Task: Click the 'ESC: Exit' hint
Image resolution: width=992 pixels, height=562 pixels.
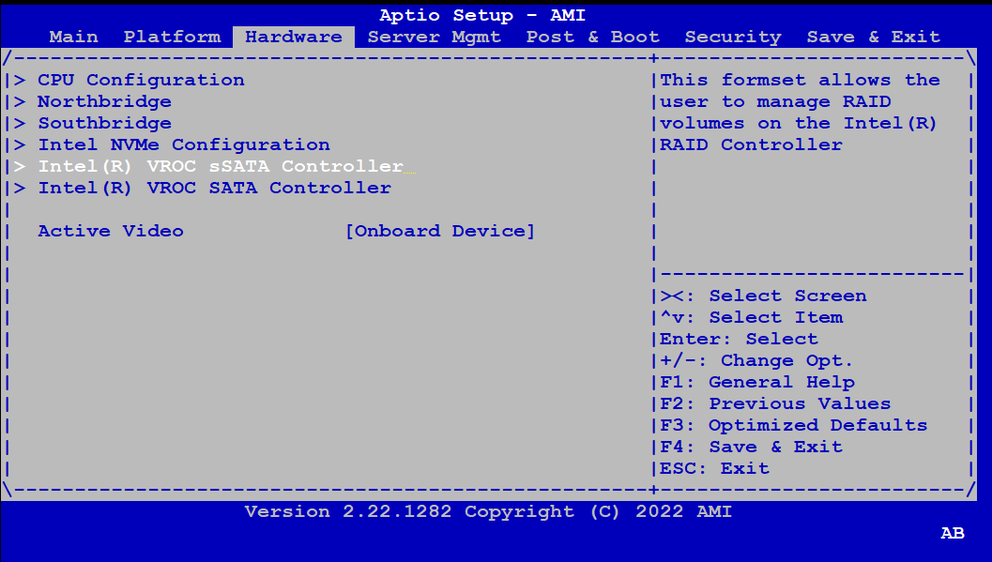Action: 715,468
